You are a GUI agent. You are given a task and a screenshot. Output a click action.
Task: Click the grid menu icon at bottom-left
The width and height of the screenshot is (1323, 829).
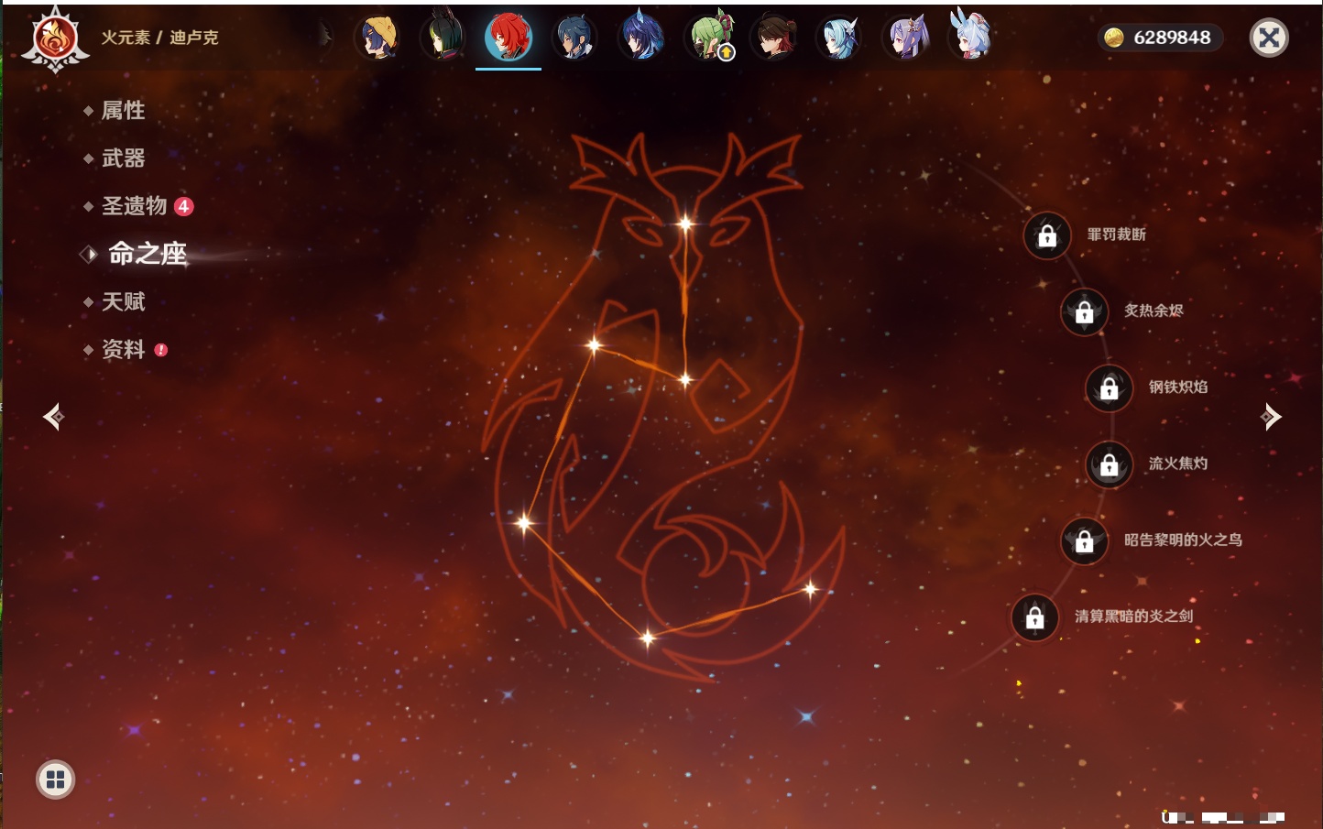tap(55, 780)
